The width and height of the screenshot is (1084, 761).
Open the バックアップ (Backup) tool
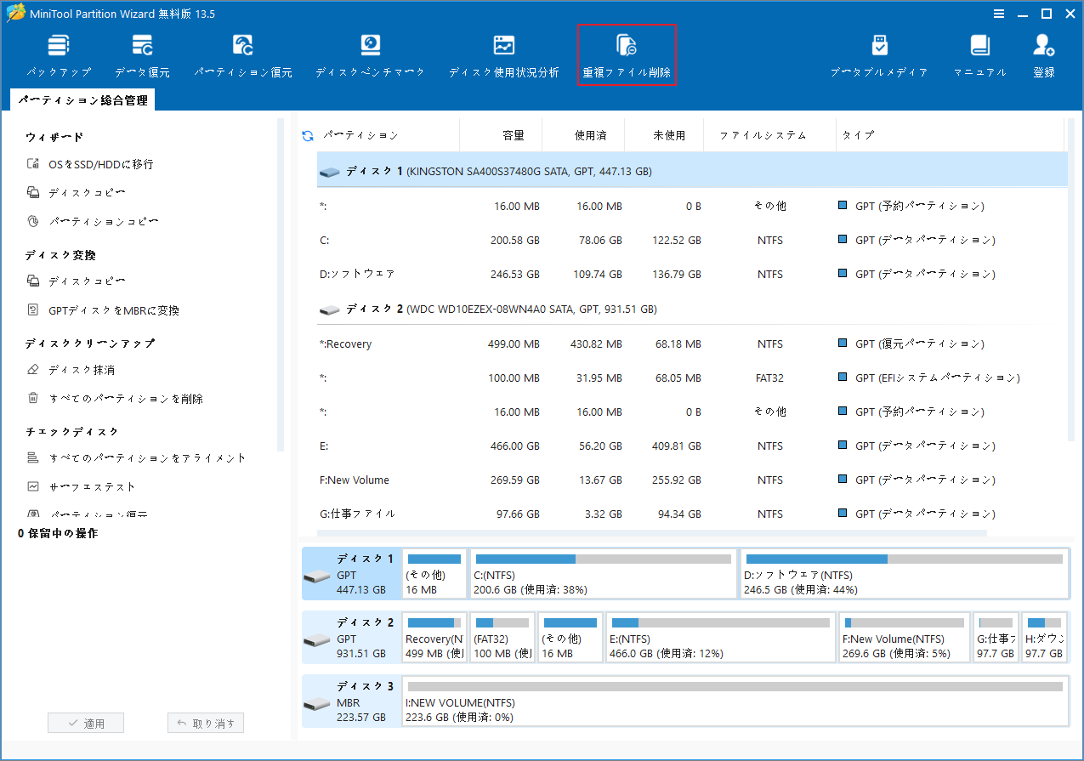pyautogui.click(x=58, y=53)
